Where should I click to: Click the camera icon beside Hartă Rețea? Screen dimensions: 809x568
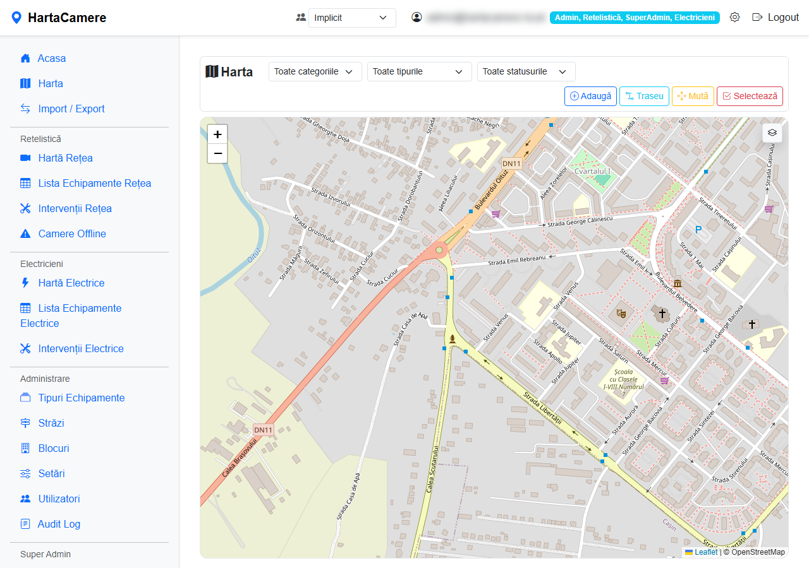[25, 158]
